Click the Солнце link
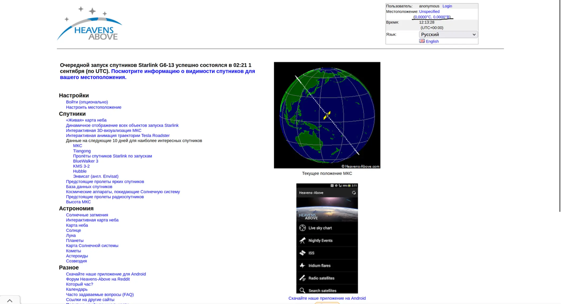 pyautogui.click(x=73, y=231)
